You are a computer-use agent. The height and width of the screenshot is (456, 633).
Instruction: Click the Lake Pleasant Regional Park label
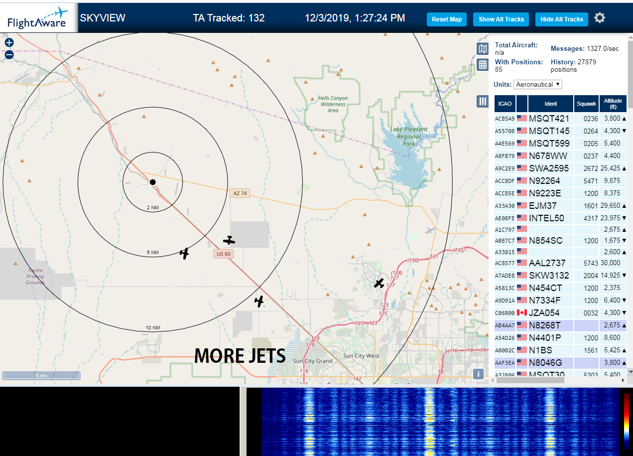(408, 137)
